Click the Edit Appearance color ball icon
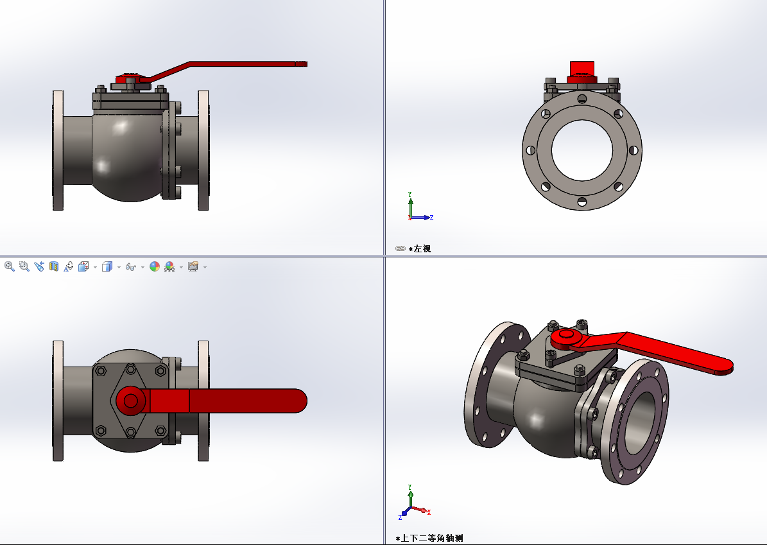Viewport: 767px width, 545px height. [155, 266]
